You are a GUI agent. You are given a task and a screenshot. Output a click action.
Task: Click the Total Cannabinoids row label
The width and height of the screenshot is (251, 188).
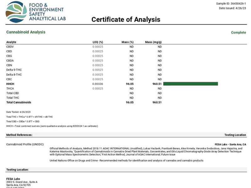[x=19, y=102]
